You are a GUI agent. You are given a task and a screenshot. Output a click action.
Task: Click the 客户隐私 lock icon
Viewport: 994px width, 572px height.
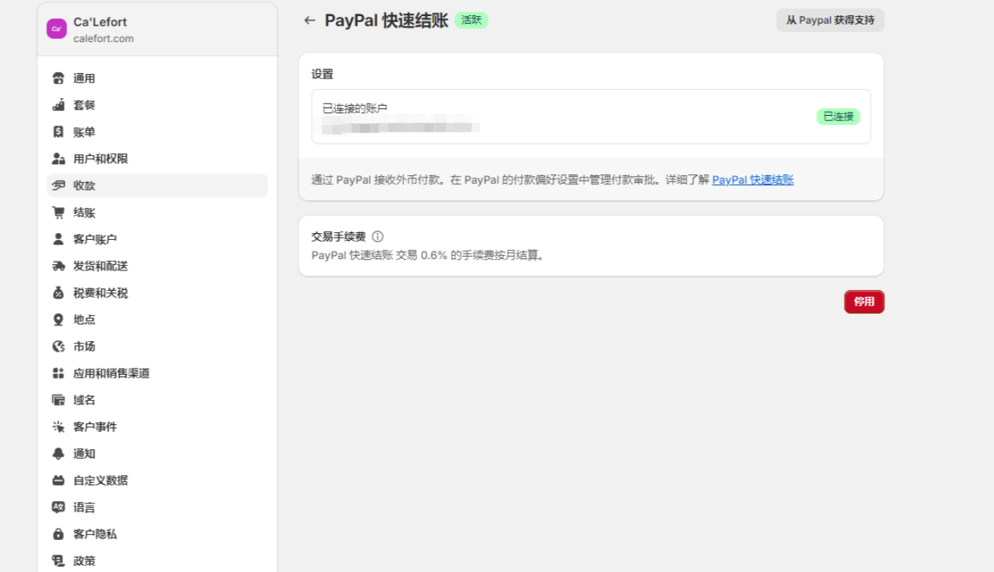(x=59, y=534)
